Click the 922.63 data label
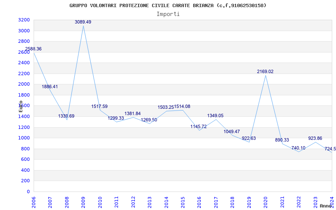The image size is (336, 210). point(249,139)
